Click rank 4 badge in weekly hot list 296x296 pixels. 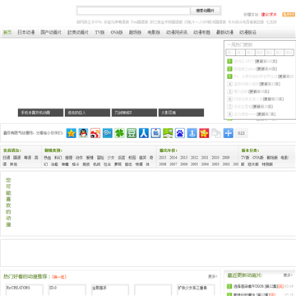(229, 84)
